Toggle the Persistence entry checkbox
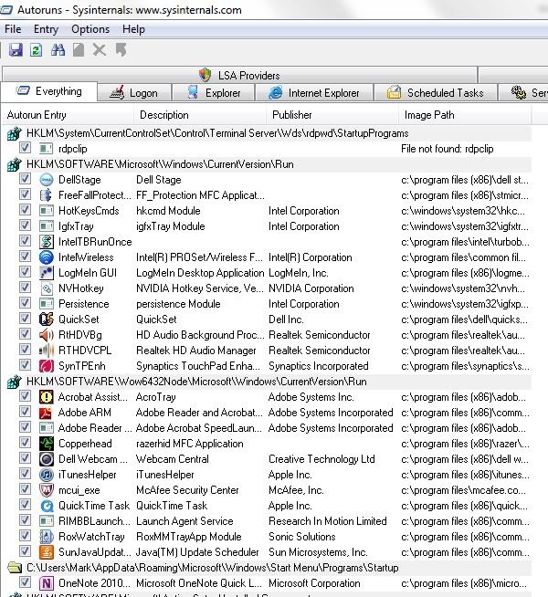The width and height of the screenshot is (548, 597). (x=26, y=303)
